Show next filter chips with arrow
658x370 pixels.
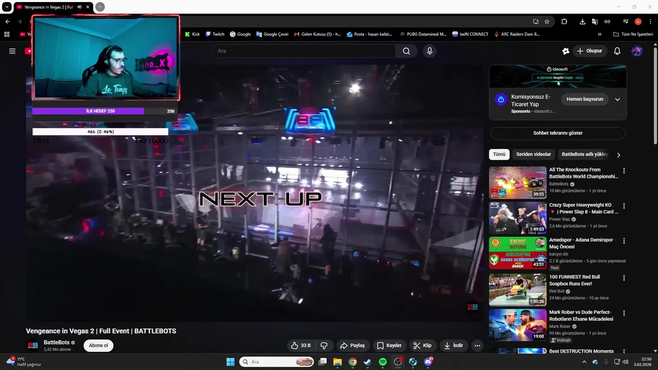pyautogui.click(x=618, y=155)
